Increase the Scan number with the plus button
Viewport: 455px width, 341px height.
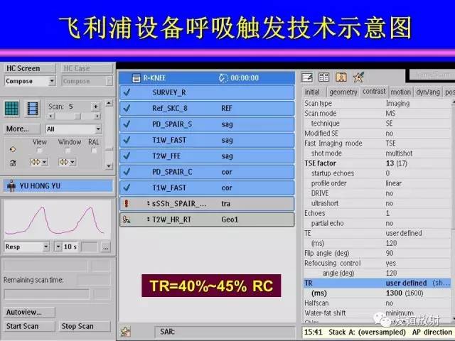pyautogui.click(x=95, y=107)
